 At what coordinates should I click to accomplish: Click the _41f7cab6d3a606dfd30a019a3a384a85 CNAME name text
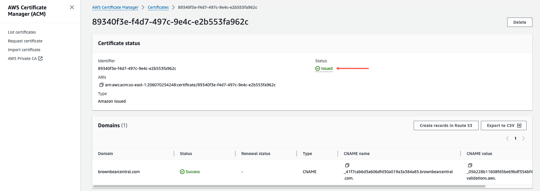pyautogui.click(x=398, y=175)
